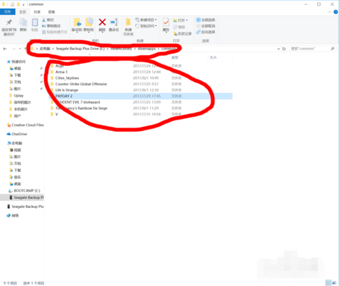339x286 pixels.
Task: Switch to the Share ribbon tab
Action: (x=37, y=12)
